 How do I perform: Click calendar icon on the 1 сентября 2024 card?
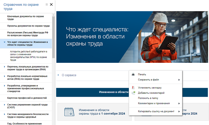pos(69,112)
